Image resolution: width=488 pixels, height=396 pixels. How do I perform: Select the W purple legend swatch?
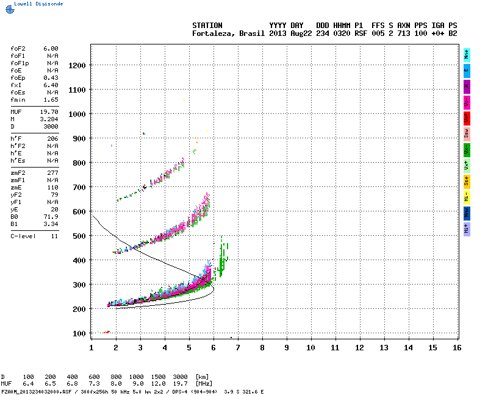[x=467, y=87]
